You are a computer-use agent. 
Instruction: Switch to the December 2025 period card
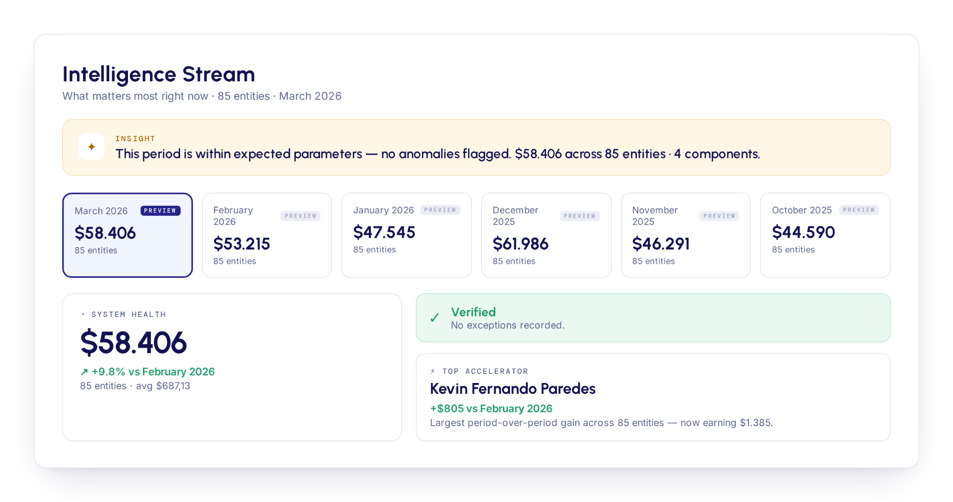pos(546,235)
